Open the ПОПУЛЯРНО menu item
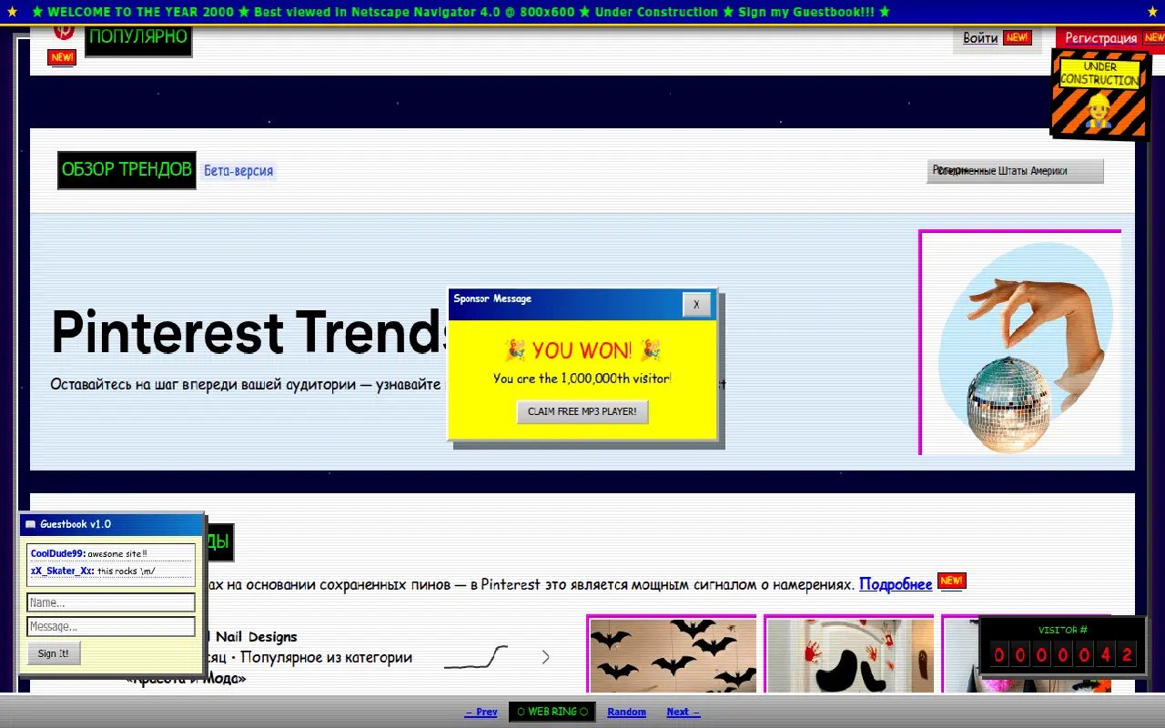1165x728 pixels. pyautogui.click(x=138, y=39)
